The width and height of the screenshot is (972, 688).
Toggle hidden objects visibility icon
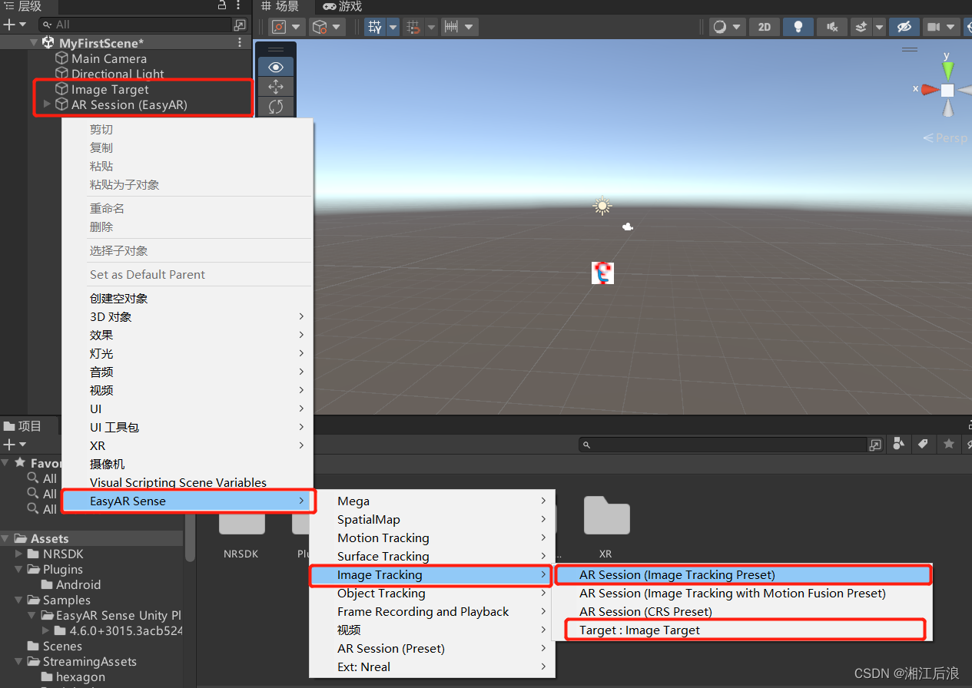tap(904, 27)
